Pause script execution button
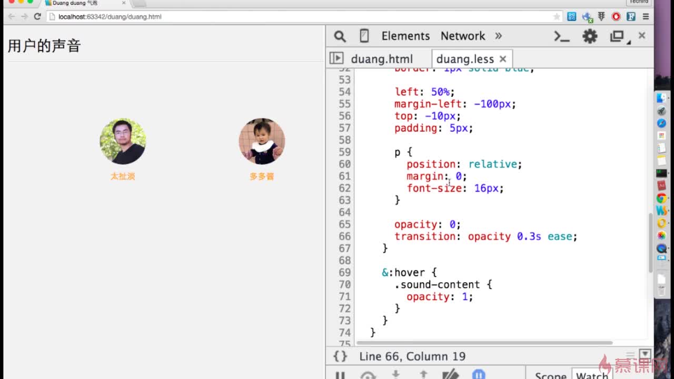Image resolution: width=674 pixels, height=379 pixels. (x=340, y=375)
